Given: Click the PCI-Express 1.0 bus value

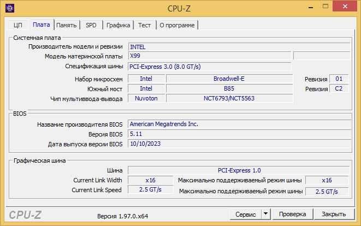Looking at the screenshot, I should coord(239,170).
